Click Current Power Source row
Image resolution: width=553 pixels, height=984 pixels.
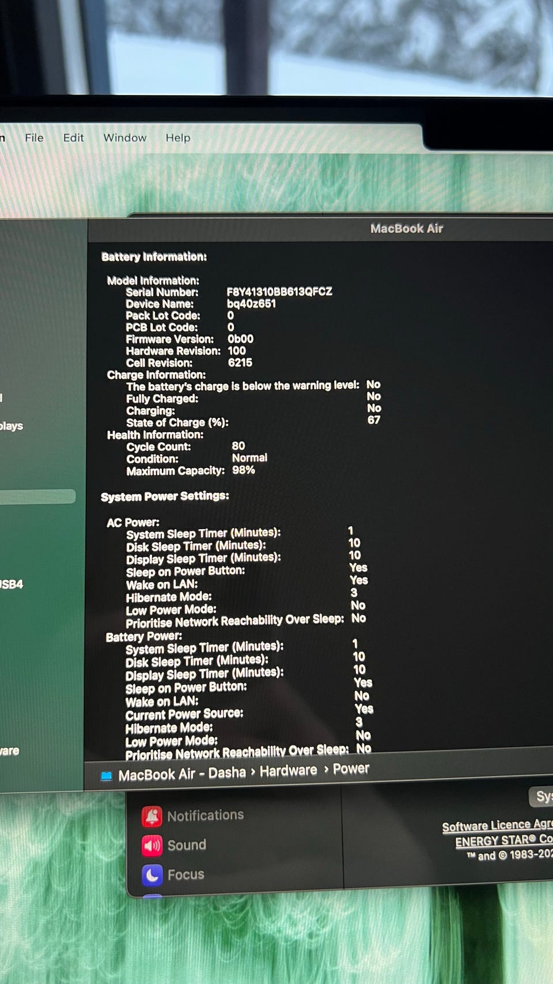click(x=249, y=712)
